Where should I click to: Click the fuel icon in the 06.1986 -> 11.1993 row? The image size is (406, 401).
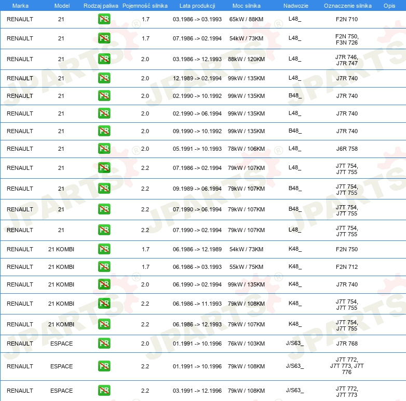pos(104,303)
